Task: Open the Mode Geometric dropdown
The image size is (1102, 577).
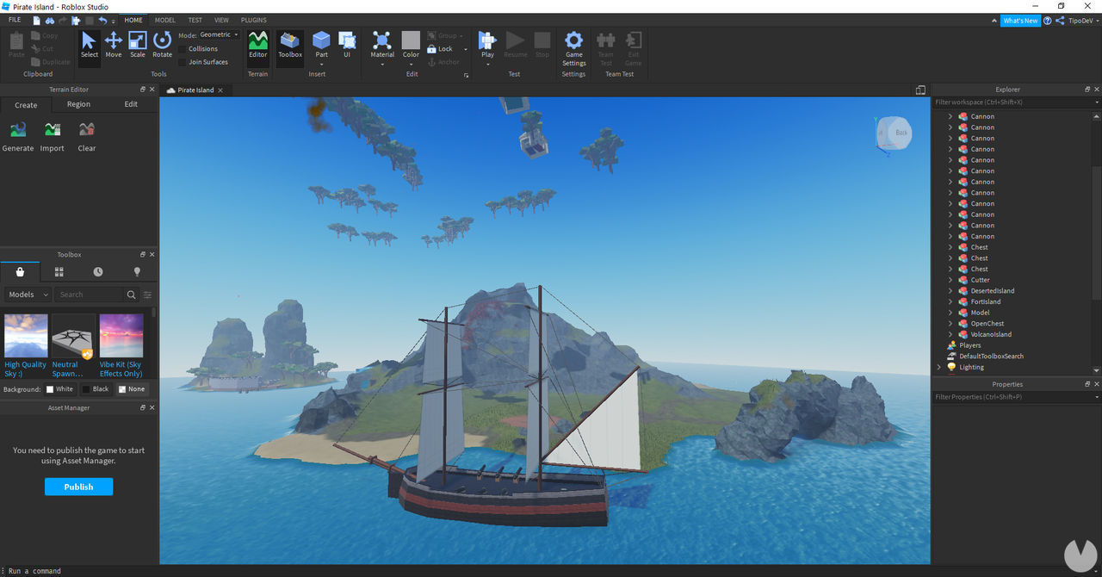Action: (x=220, y=35)
